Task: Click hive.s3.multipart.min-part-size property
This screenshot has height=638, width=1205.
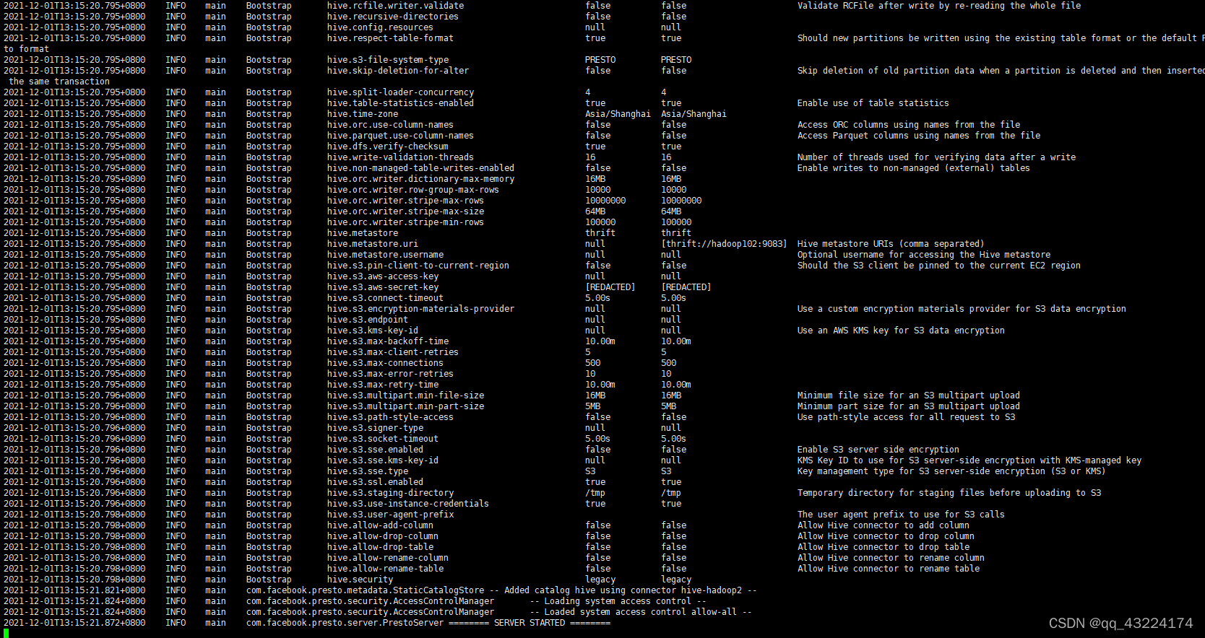Action: [405, 406]
